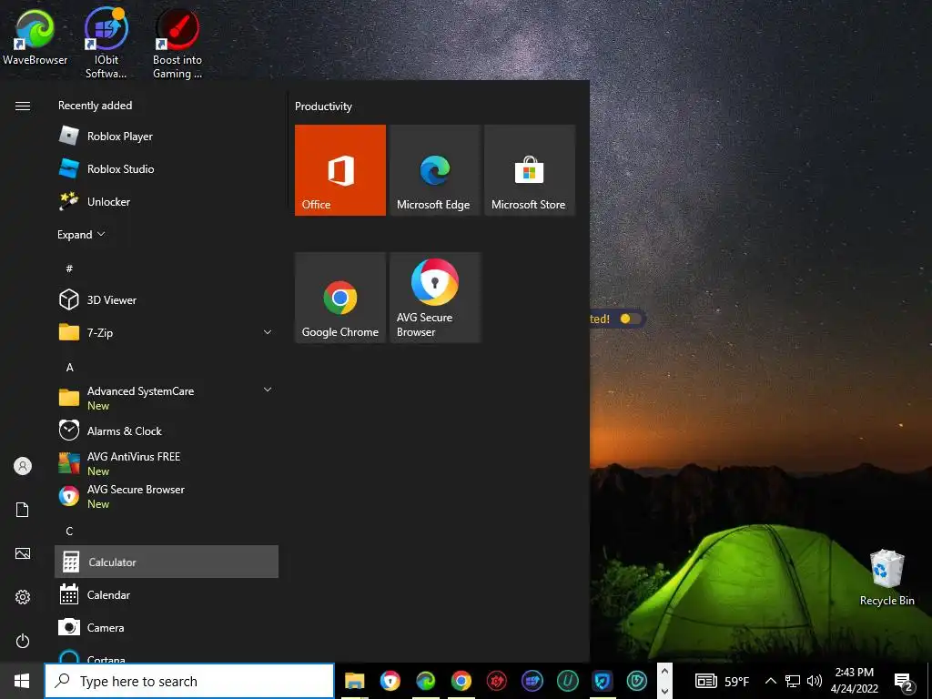Click the Office tile
This screenshot has width=932, height=699.
point(340,170)
